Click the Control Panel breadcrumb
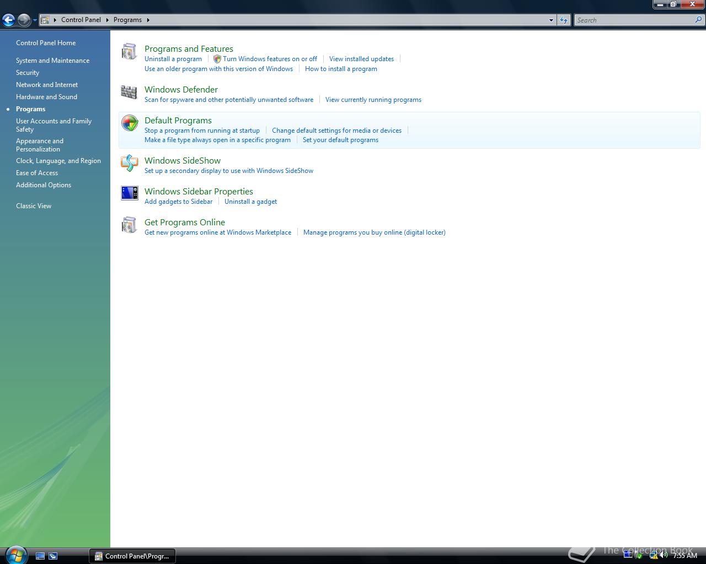The height and width of the screenshot is (564, 706). pyautogui.click(x=81, y=20)
